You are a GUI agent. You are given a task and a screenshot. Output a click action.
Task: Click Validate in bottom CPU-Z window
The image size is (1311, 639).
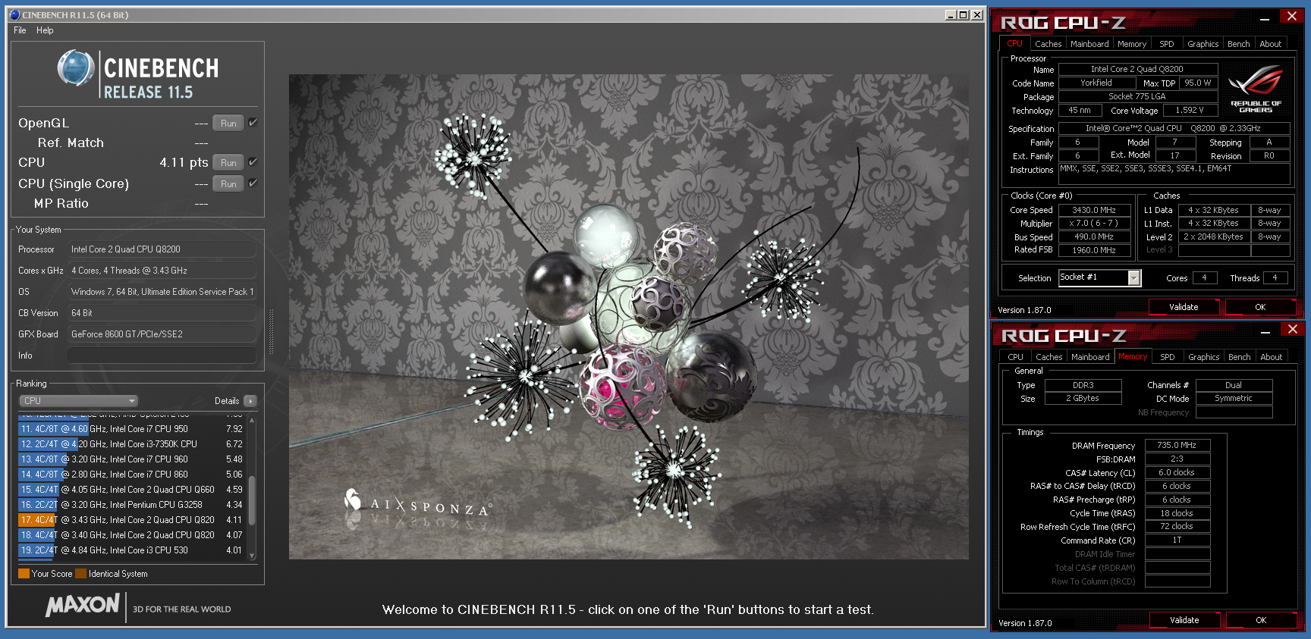coord(1184,620)
